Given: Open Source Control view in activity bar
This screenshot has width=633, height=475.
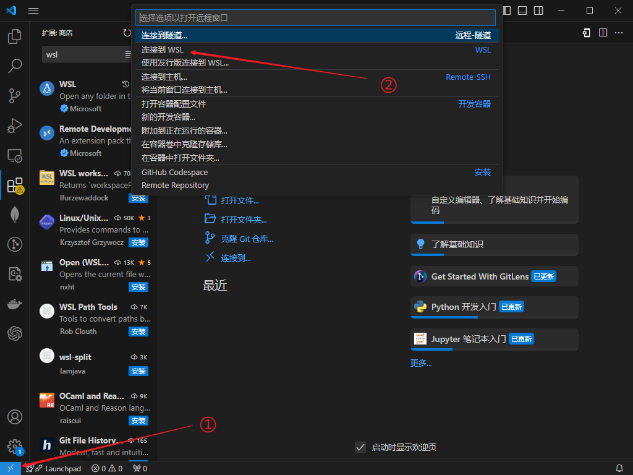Looking at the screenshot, I should [14, 96].
